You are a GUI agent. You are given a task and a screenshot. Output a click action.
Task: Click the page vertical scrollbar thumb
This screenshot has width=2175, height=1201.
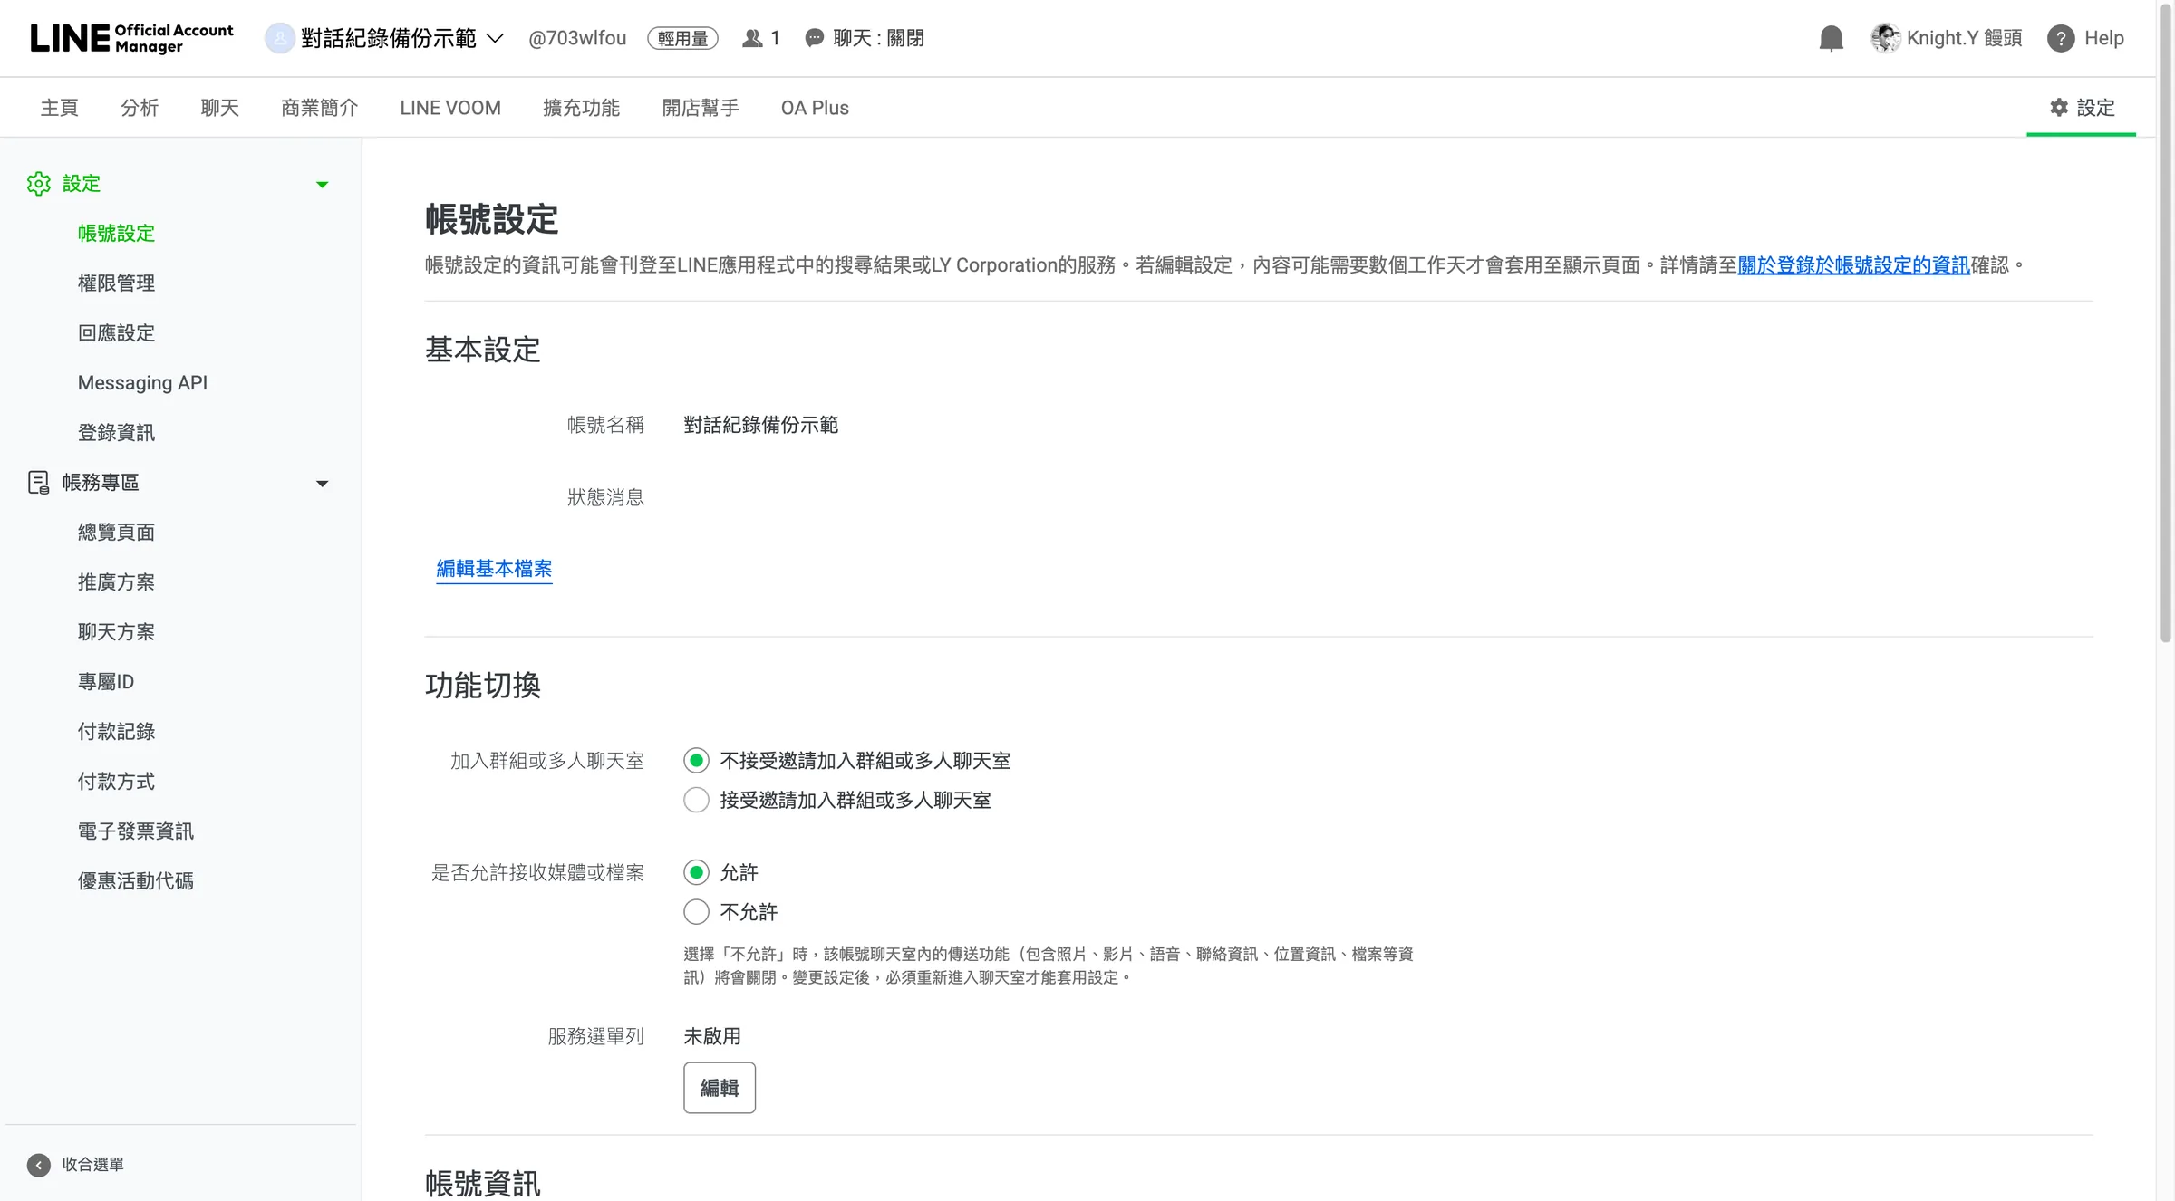click(x=2165, y=322)
